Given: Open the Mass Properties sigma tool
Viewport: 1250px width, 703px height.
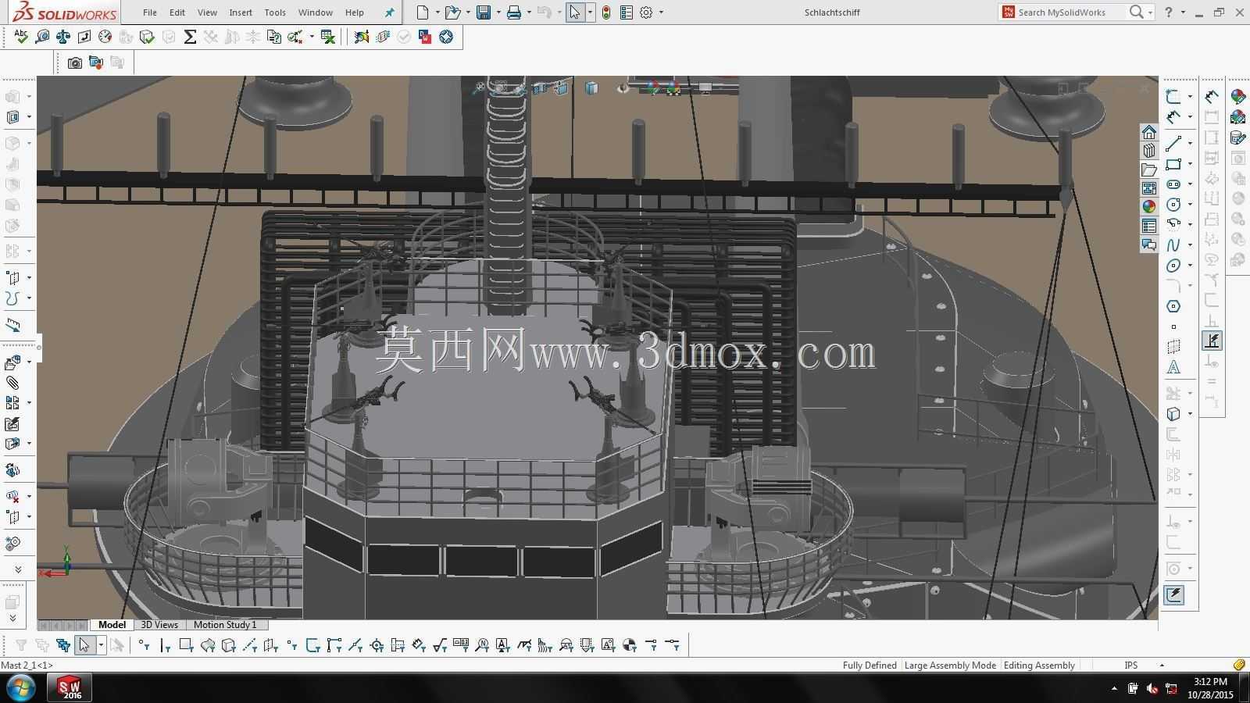Looking at the screenshot, I should click(x=190, y=37).
